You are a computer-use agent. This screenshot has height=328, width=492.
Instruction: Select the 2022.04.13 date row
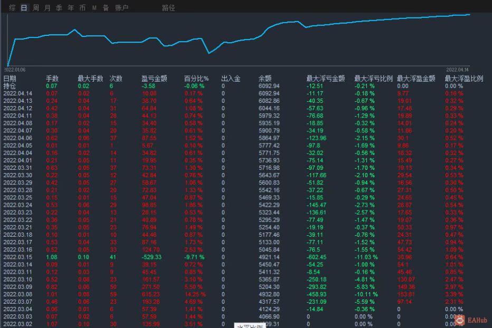point(18,101)
